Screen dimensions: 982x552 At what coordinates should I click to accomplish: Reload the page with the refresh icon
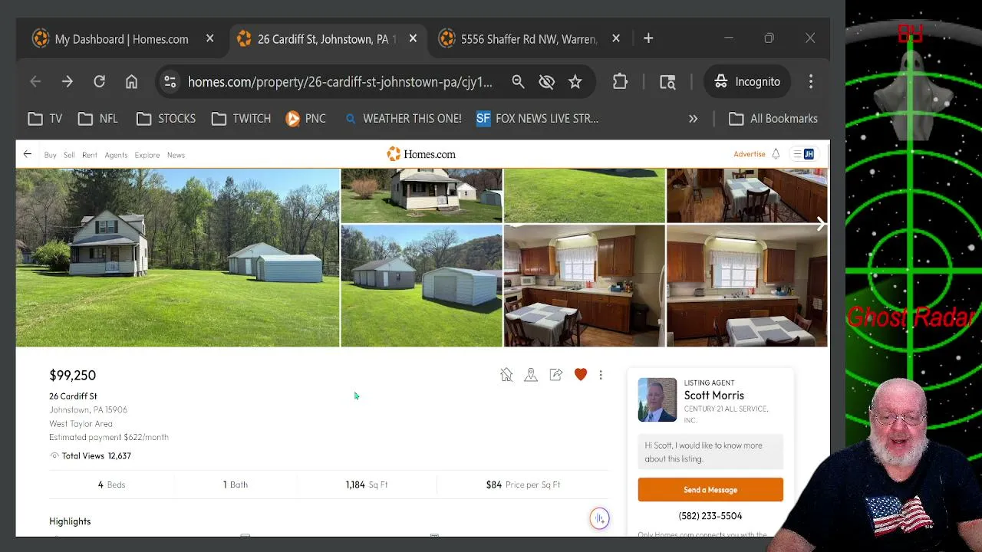pos(99,81)
